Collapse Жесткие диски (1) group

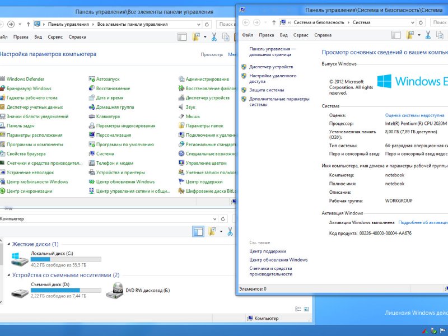click(9, 244)
